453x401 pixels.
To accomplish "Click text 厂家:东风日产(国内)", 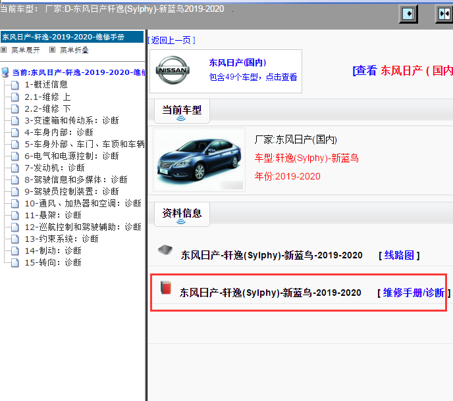I will point(296,139).
